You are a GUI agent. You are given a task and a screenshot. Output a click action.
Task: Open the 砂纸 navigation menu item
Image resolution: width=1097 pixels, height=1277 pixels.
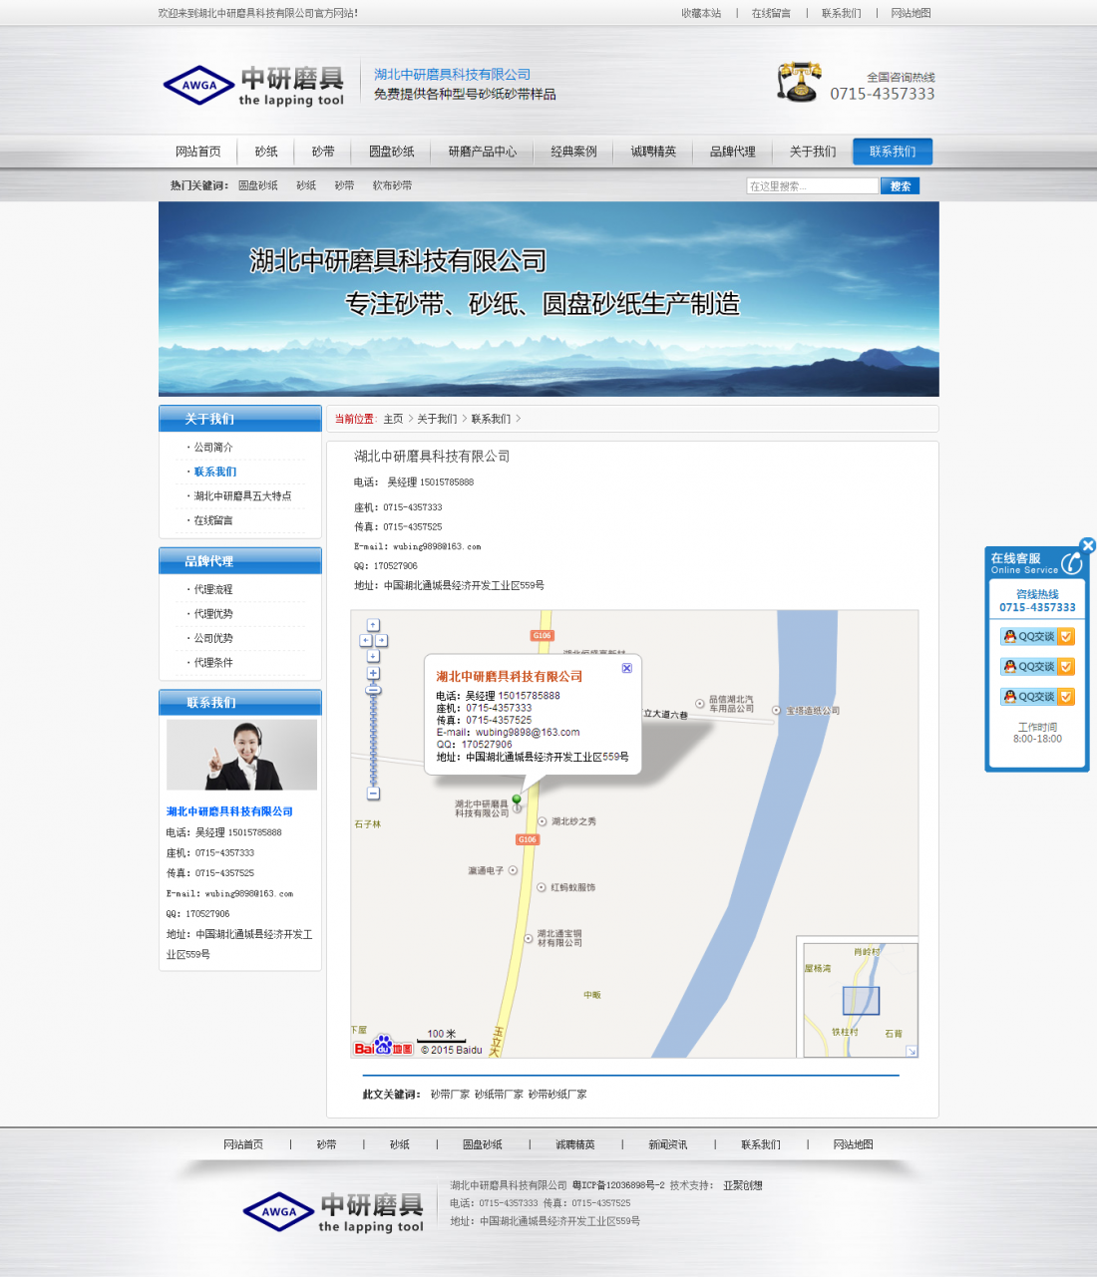266,152
